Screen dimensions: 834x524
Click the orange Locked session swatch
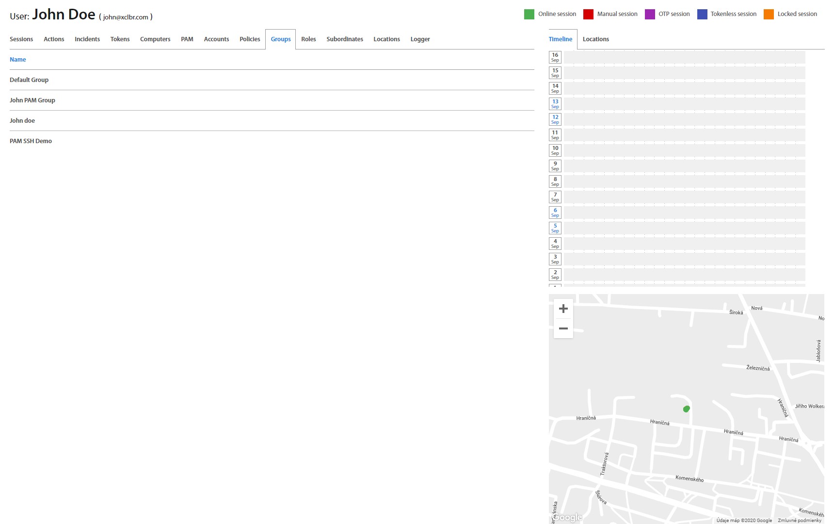coord(769,14)
